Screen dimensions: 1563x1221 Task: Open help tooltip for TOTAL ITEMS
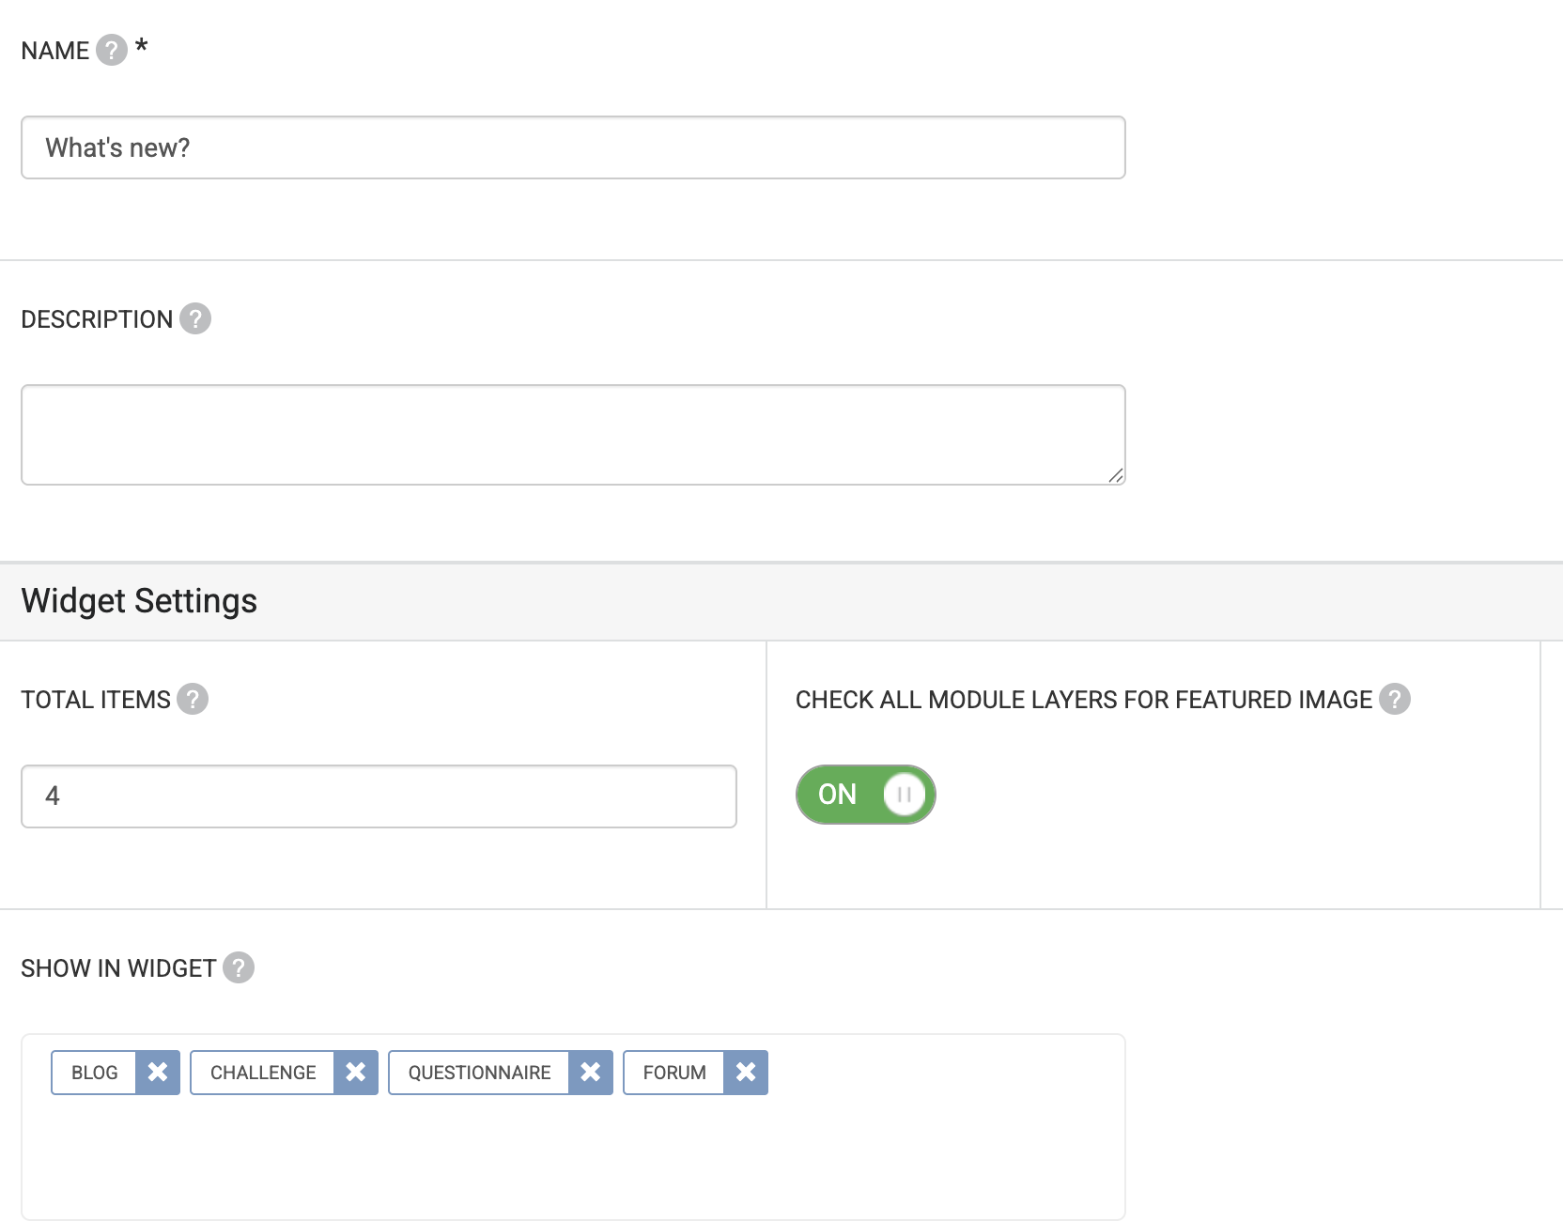click(x=193, y=699)
